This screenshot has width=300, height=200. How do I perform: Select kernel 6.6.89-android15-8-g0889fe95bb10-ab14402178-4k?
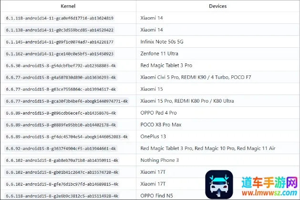(x=61, y=125)
